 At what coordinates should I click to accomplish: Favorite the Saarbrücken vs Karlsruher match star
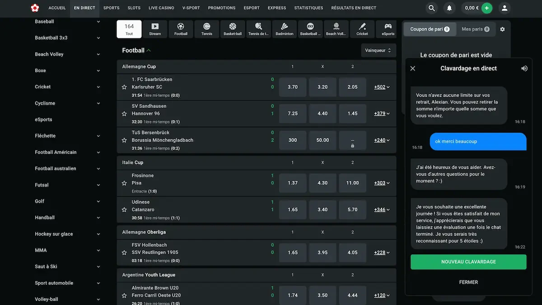click(124, 87)
